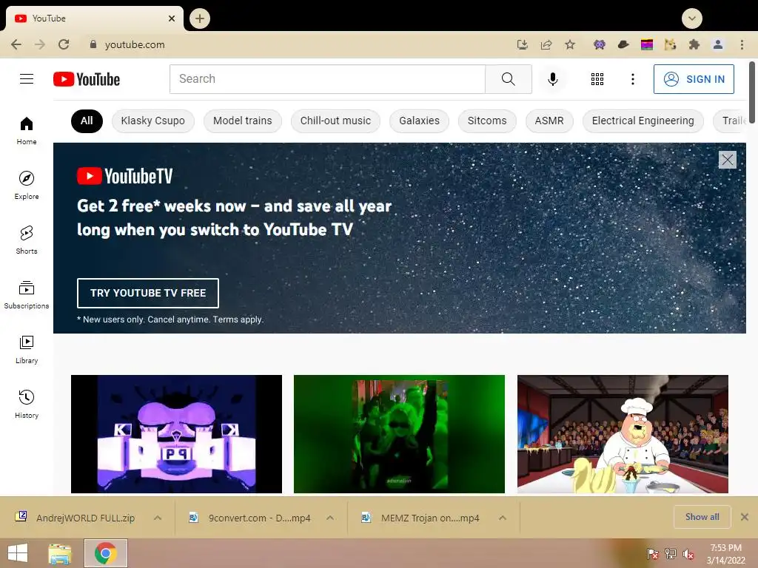
Task: Share this page icon in address bar
Action: [x=546, y=45]
